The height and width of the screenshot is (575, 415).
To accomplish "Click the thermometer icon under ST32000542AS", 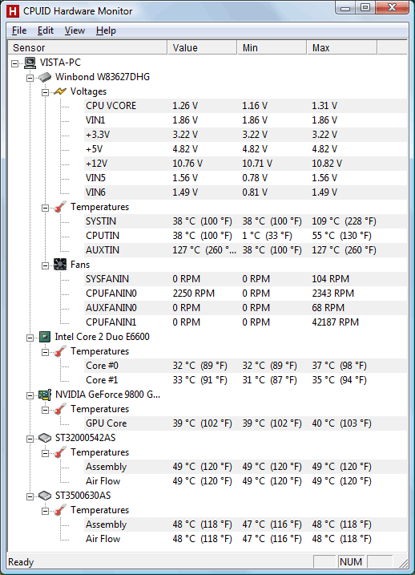I will 60,452.
